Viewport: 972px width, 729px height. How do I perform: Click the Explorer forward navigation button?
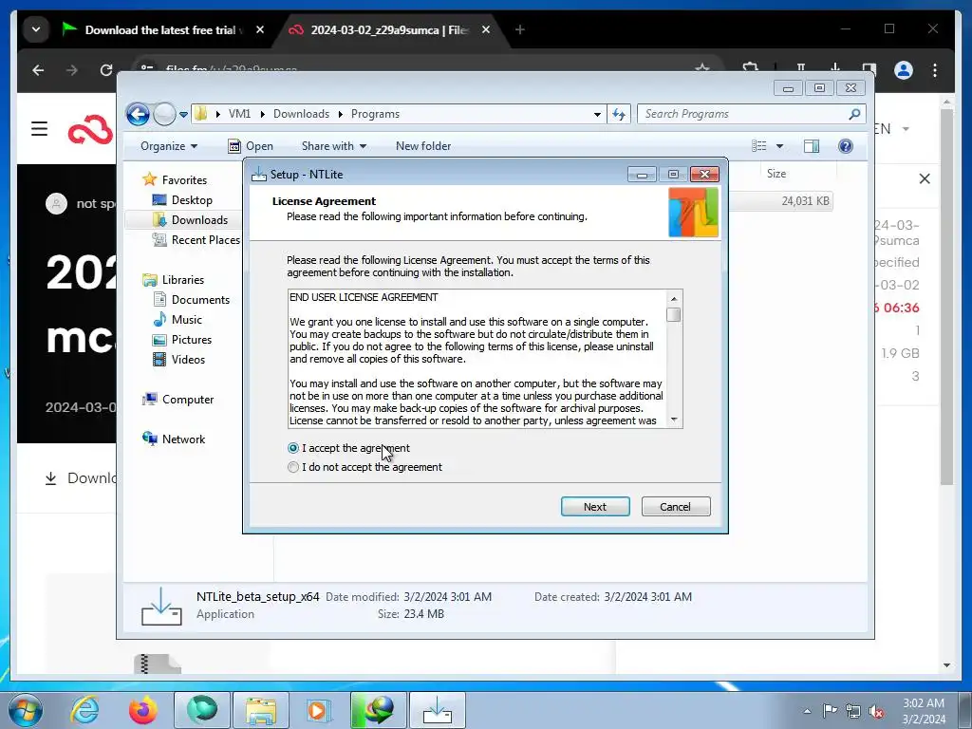[x=164, y=114]
